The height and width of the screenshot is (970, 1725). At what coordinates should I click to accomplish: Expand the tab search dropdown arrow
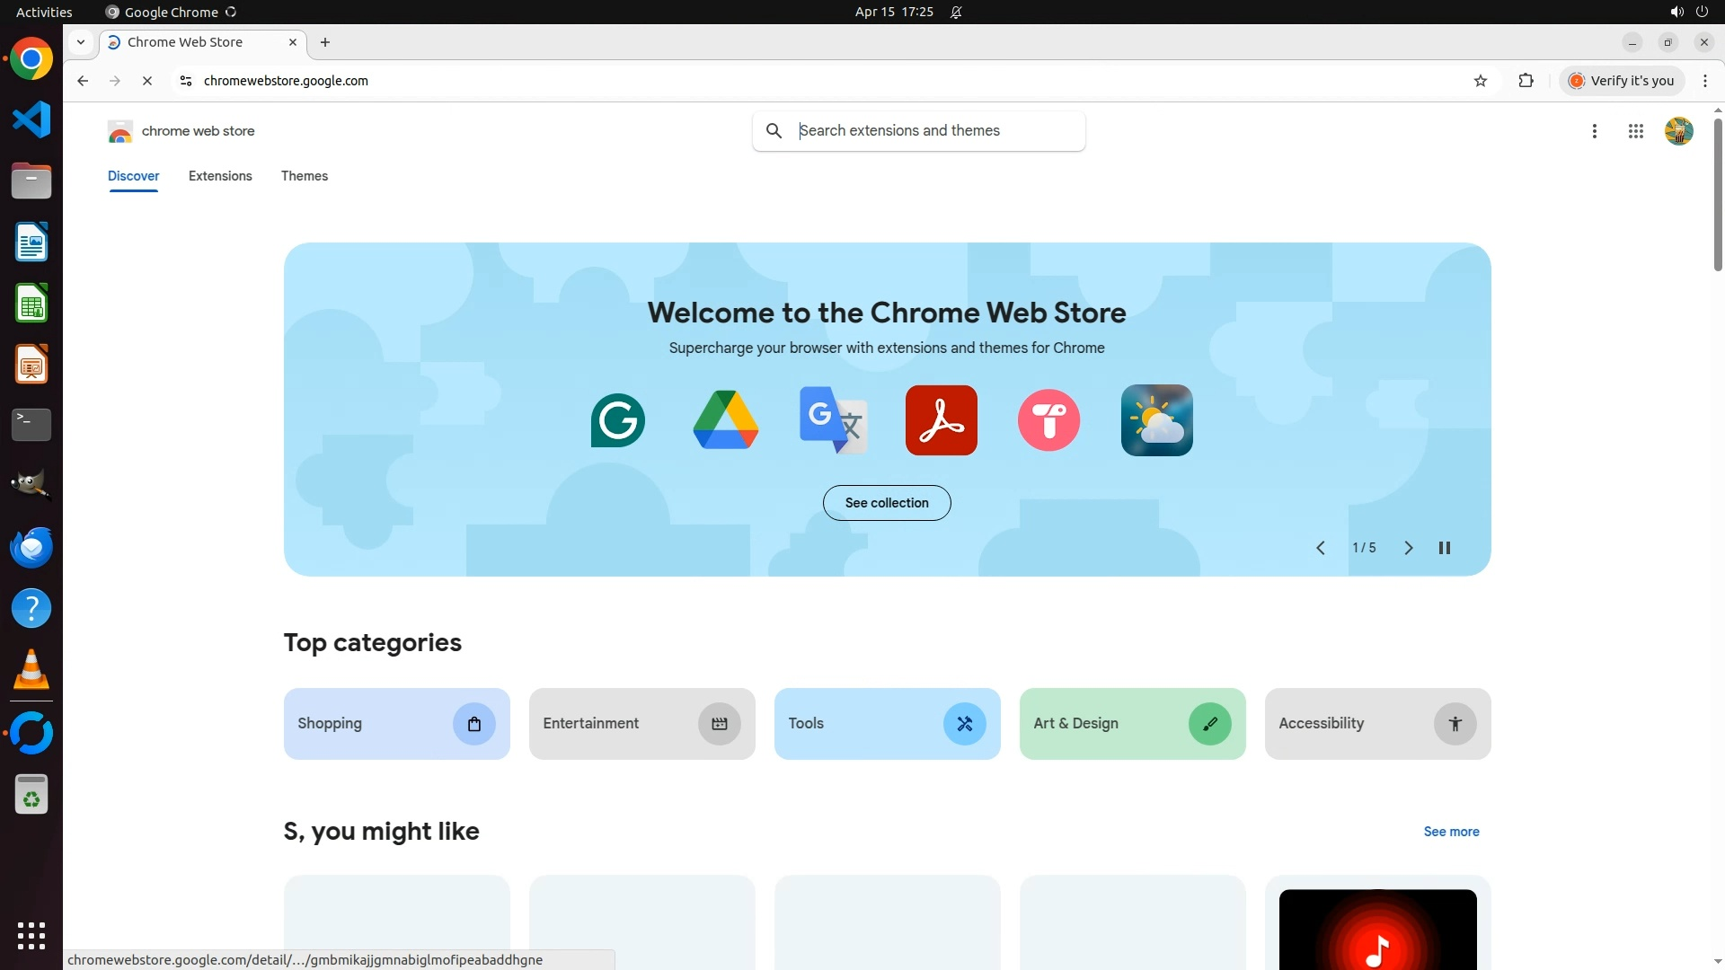(81, 42)
